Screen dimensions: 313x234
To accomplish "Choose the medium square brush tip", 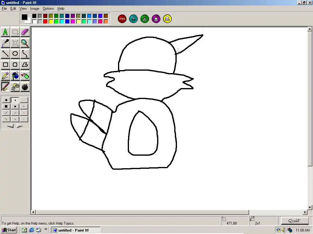I will click(15, 106).
